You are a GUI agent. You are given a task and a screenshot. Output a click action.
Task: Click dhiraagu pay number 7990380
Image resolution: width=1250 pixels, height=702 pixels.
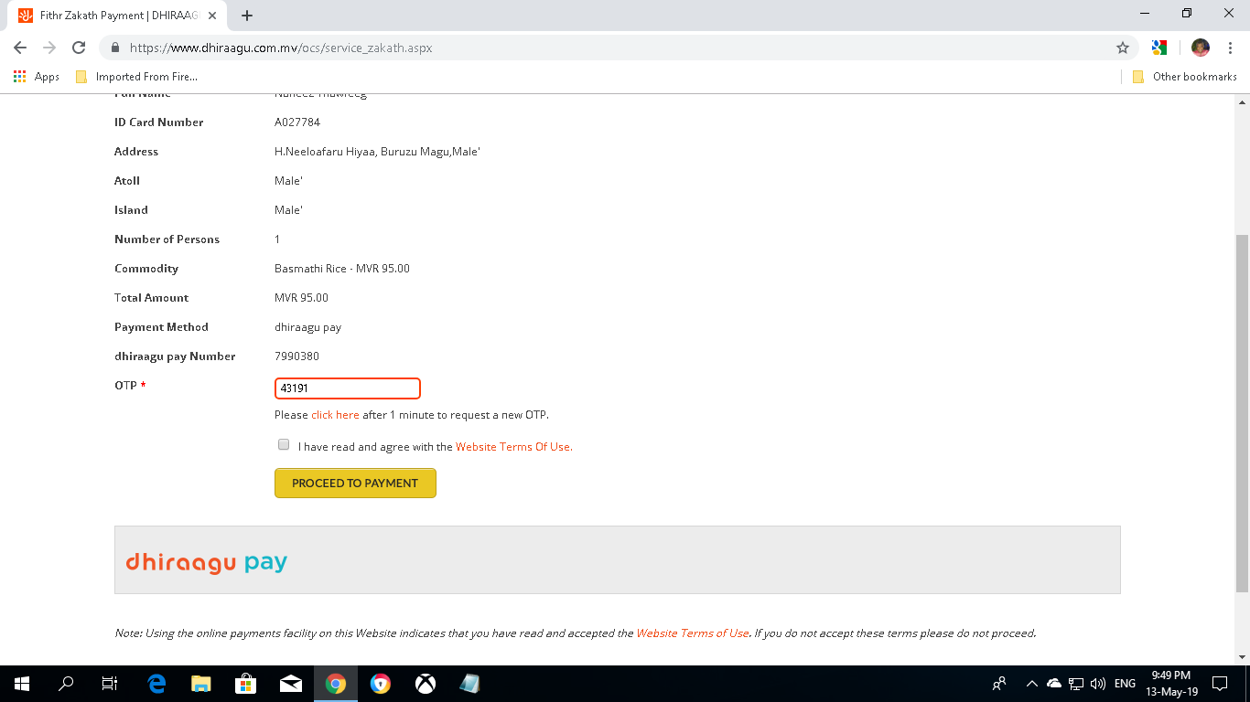click(x=296, y=356)
